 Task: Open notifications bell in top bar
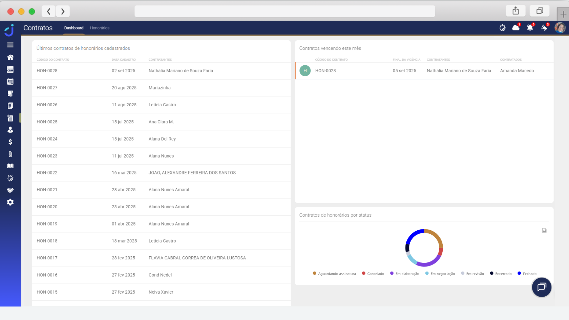point(530,28)
